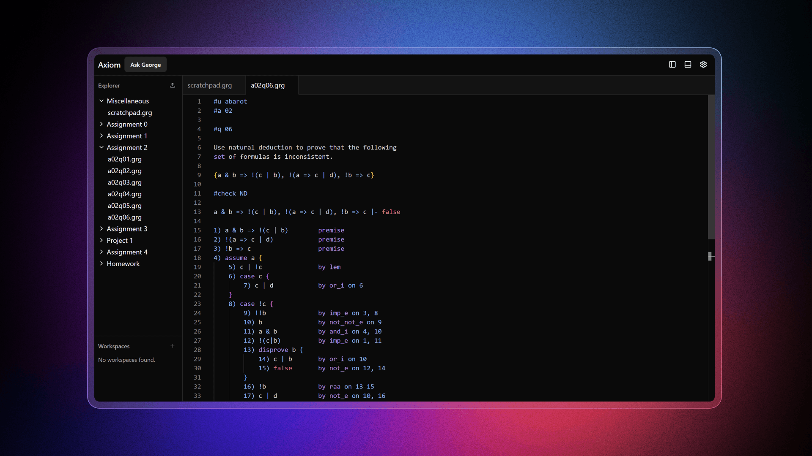Open a02q01.grg in the explorer
The height and width of the screenshot is (456, 812).
tap(124, 159)
